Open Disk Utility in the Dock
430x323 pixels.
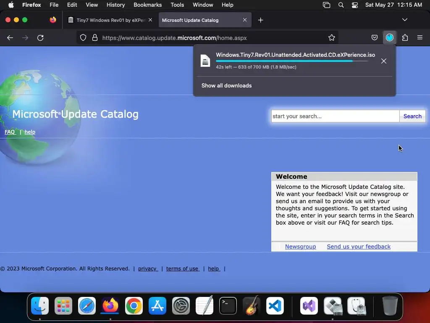[356, 306]
